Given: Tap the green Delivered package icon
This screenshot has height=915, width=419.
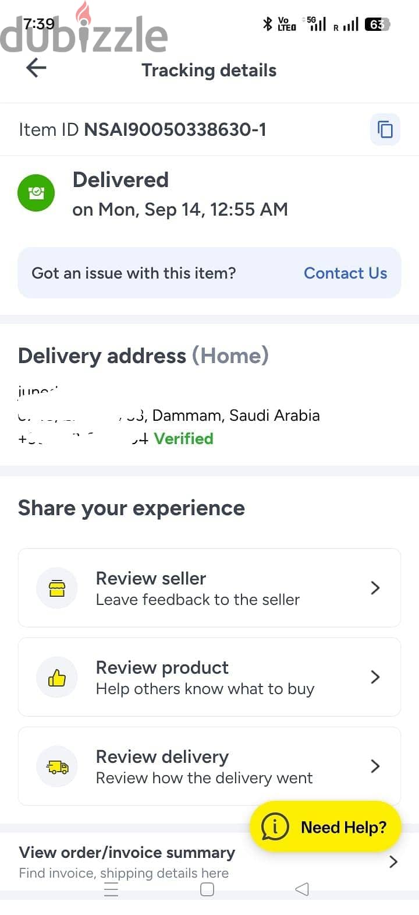Looking at the screenshot, I should tap(36, 193).
